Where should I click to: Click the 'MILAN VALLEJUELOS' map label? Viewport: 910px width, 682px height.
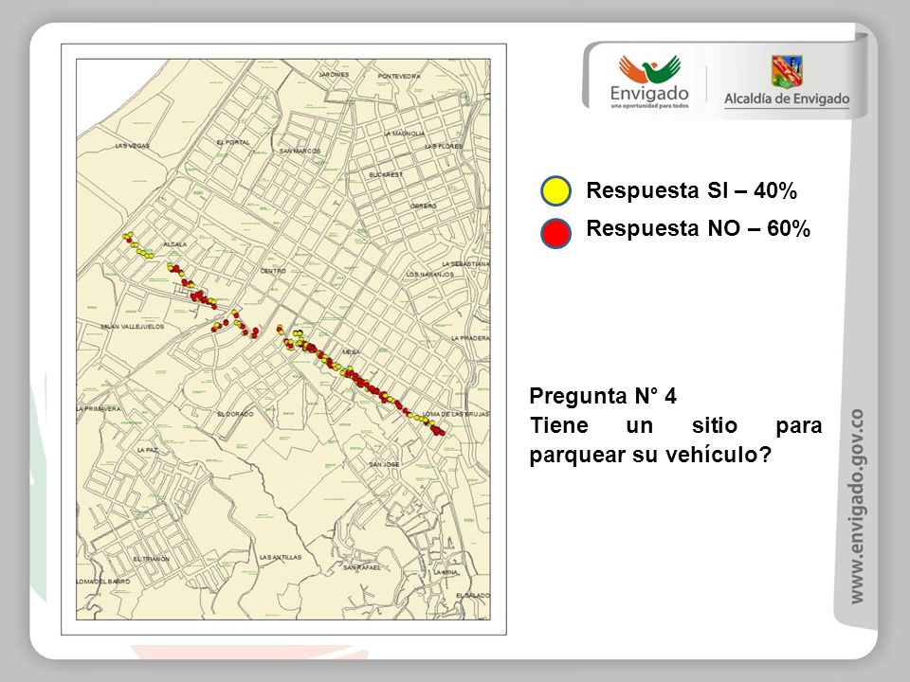pyautogui.click(x=133, y=327)
